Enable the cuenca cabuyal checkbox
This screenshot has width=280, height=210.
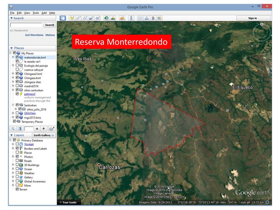[x=17, y=69]
